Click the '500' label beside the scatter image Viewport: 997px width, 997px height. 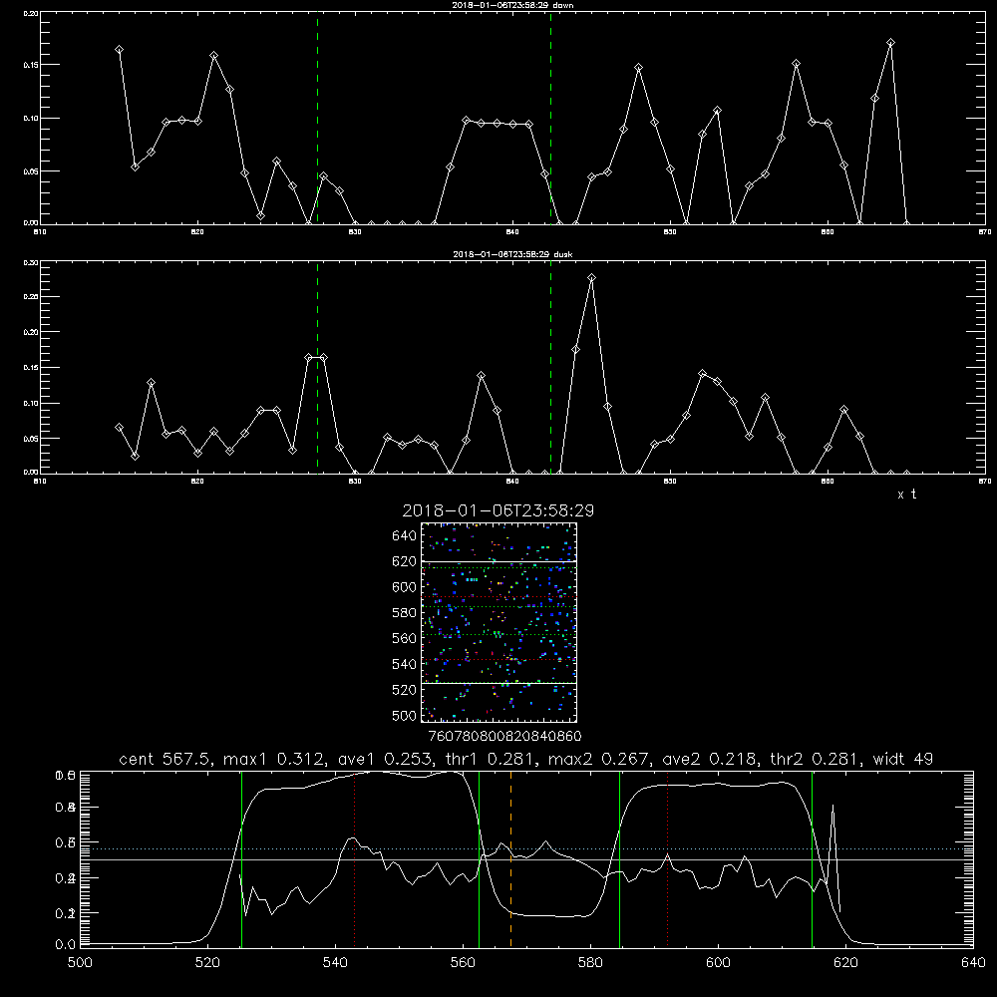[x=405, y=715]
